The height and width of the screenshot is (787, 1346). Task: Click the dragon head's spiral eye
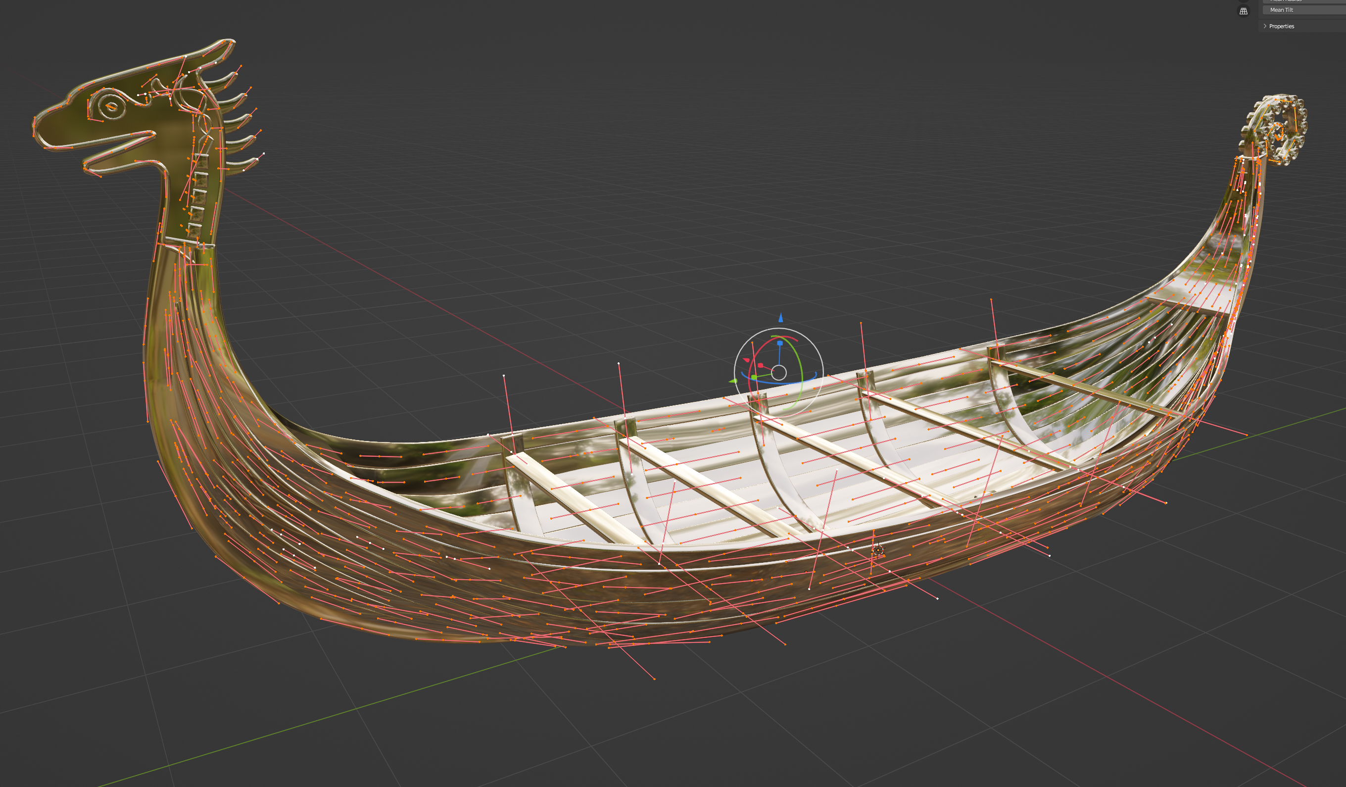click(x=111, y=107)
